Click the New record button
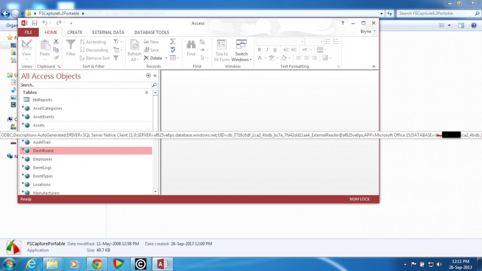 pos(151,42)
